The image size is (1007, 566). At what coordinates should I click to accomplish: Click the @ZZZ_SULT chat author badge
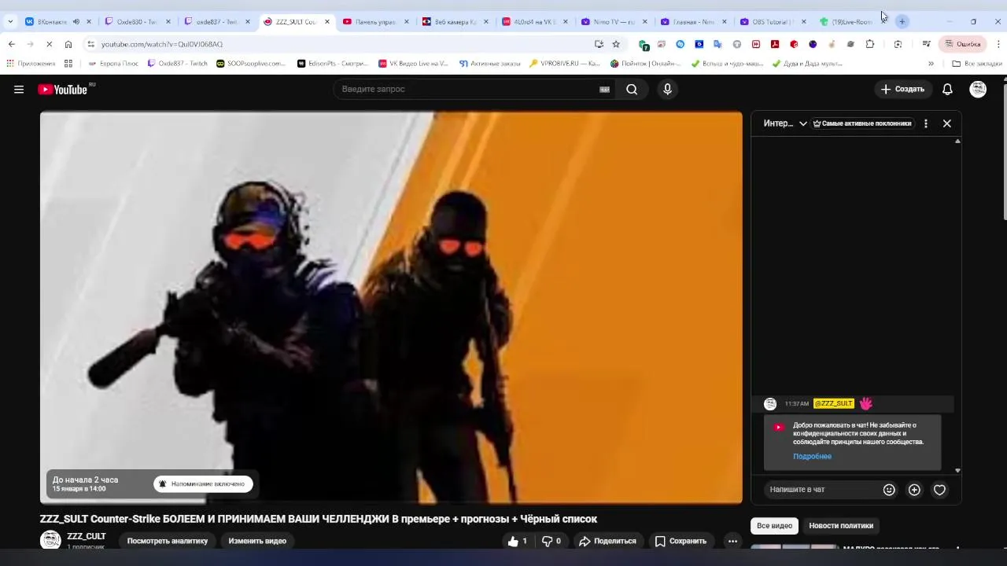(834, 403)
